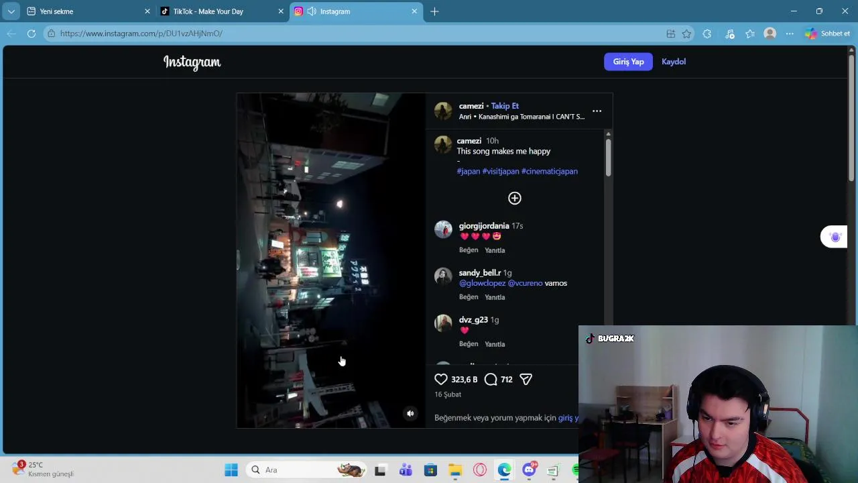This screenshot has height=483, width=858.
Task: Open the #visitjapan hashtag
Action: [x=501, y=171]
